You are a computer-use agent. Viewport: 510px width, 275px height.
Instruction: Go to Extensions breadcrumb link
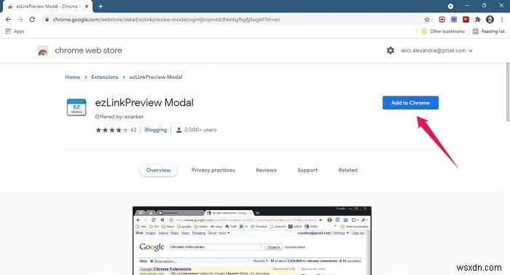105,77
